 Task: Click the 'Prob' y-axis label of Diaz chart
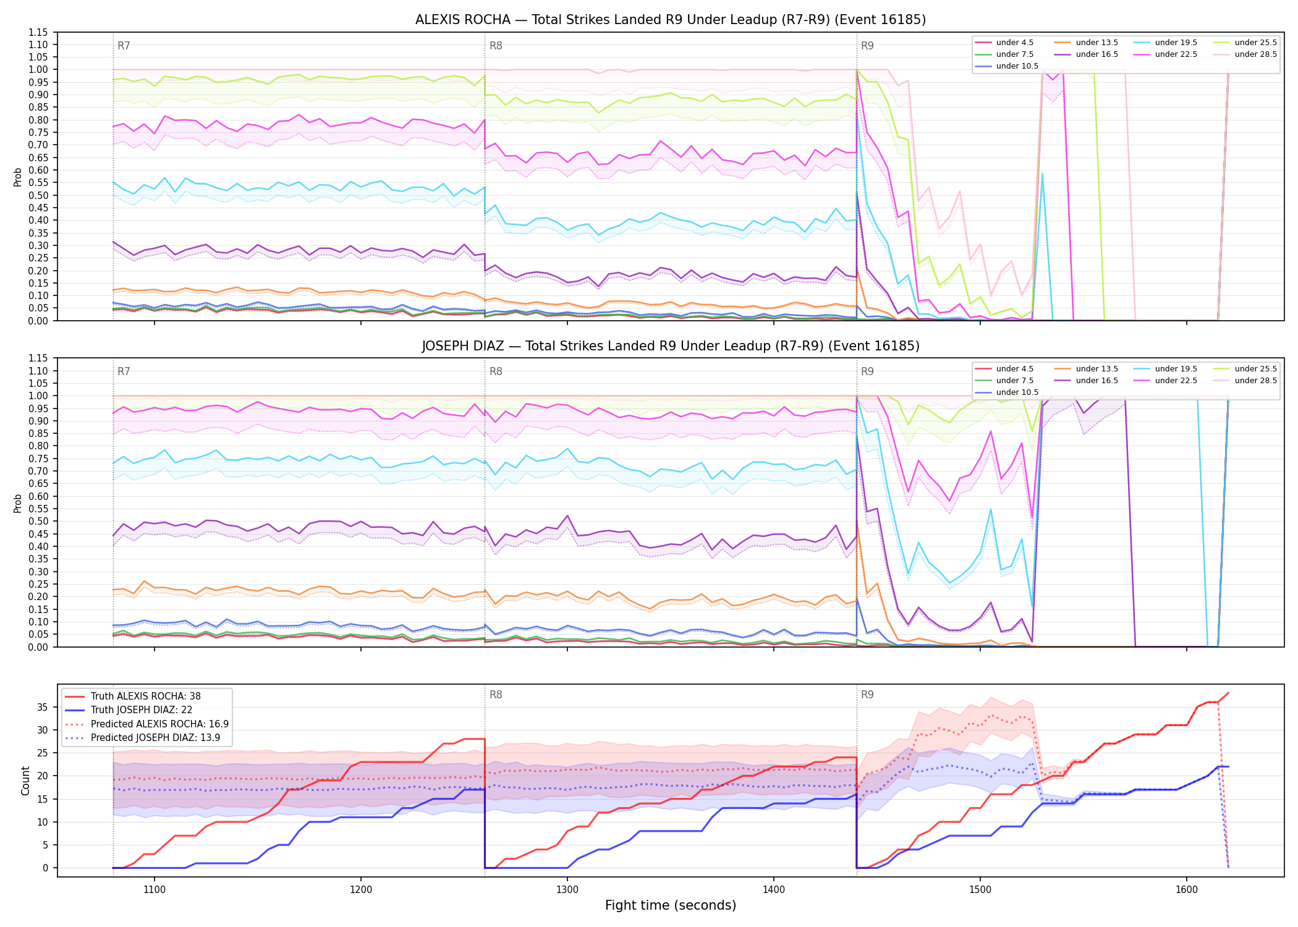18,503
